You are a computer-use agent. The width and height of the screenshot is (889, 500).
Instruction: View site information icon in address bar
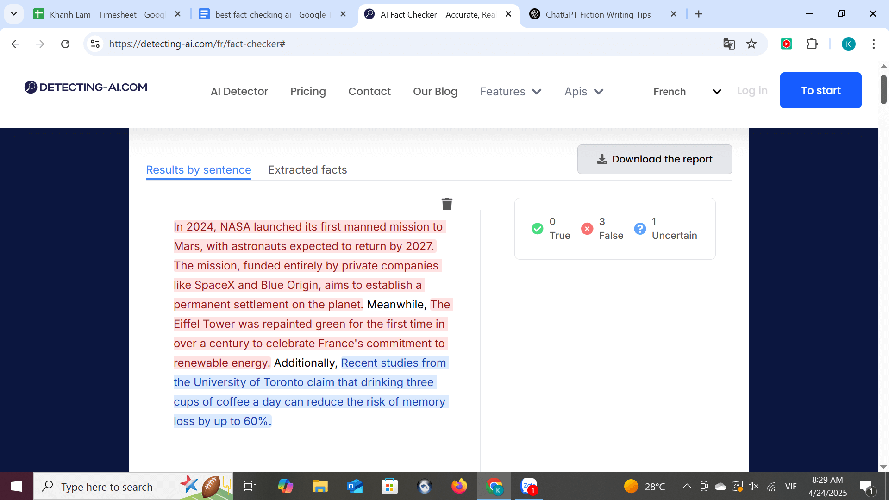click(x=95, y=44)
